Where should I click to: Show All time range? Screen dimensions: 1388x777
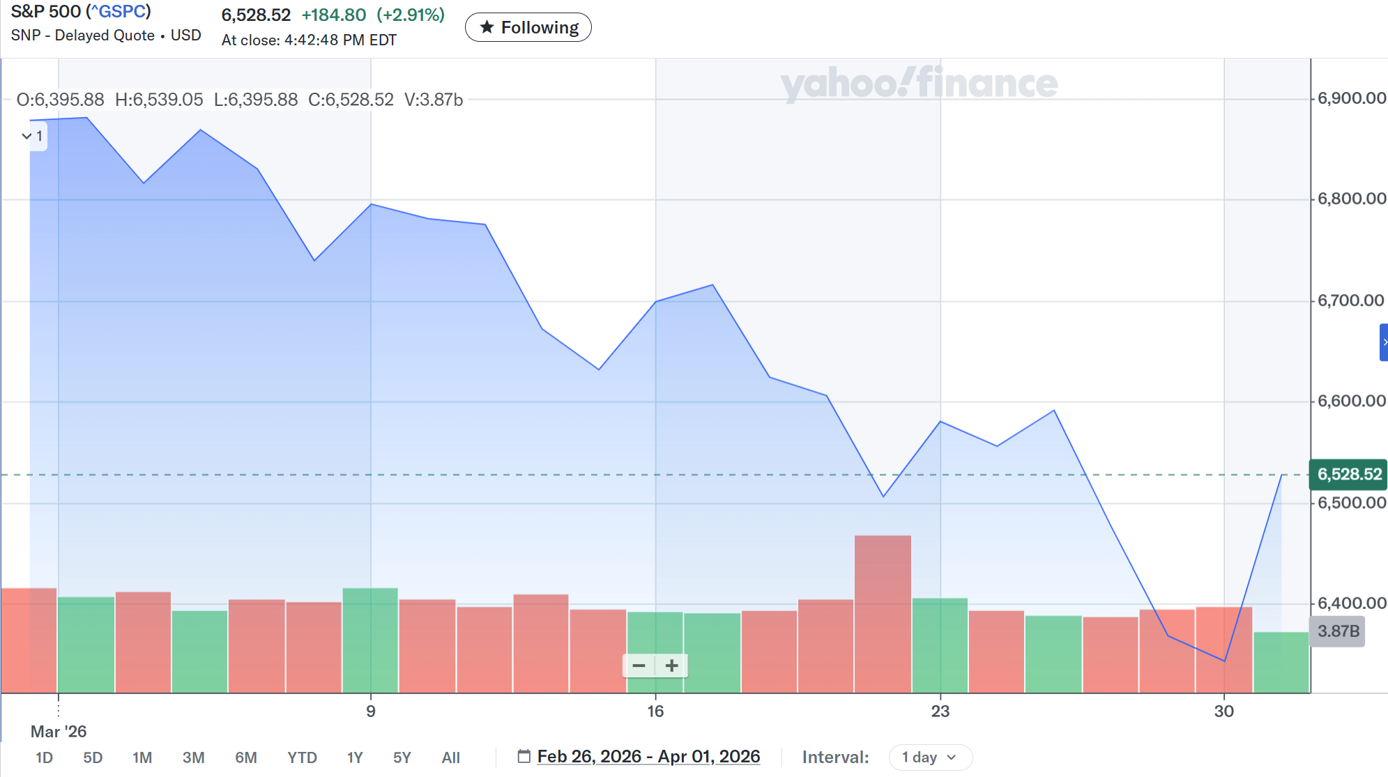450,757
